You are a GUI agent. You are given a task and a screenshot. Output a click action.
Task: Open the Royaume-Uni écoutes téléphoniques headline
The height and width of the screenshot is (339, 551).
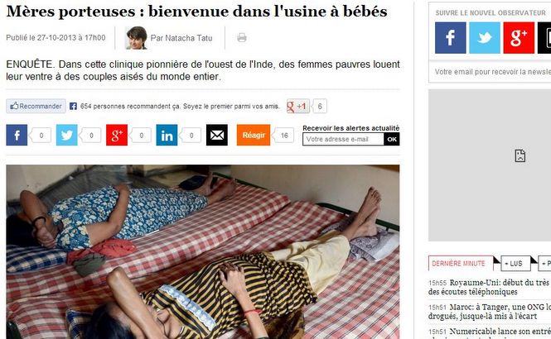(489, 287)
